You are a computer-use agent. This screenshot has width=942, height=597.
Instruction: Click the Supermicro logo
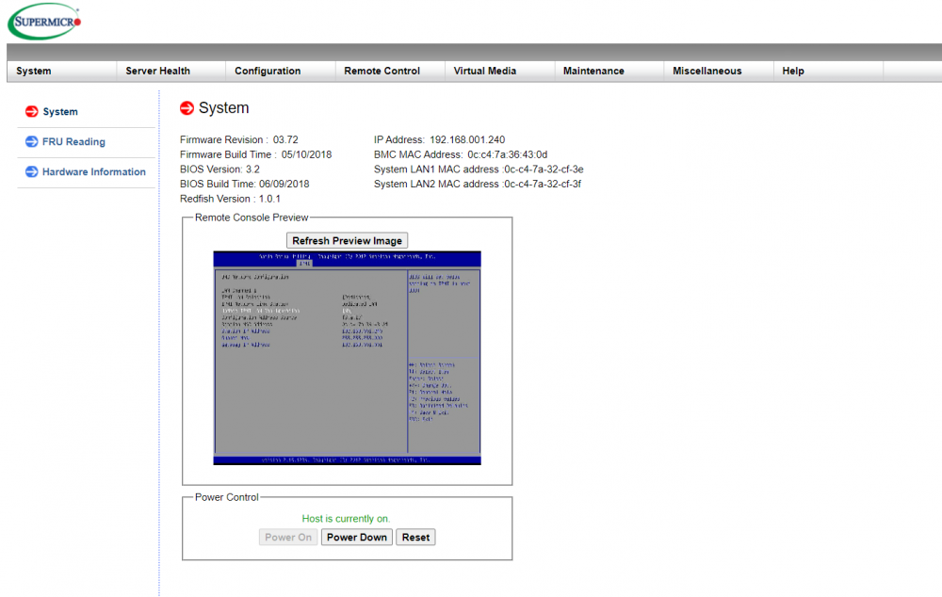44,22
